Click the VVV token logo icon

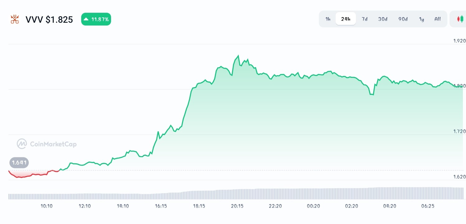pos(15,19)
